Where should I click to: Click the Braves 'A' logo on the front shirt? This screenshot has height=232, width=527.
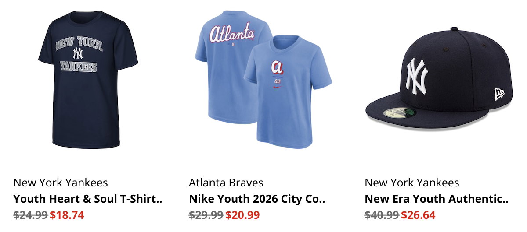tap(277, 67)
